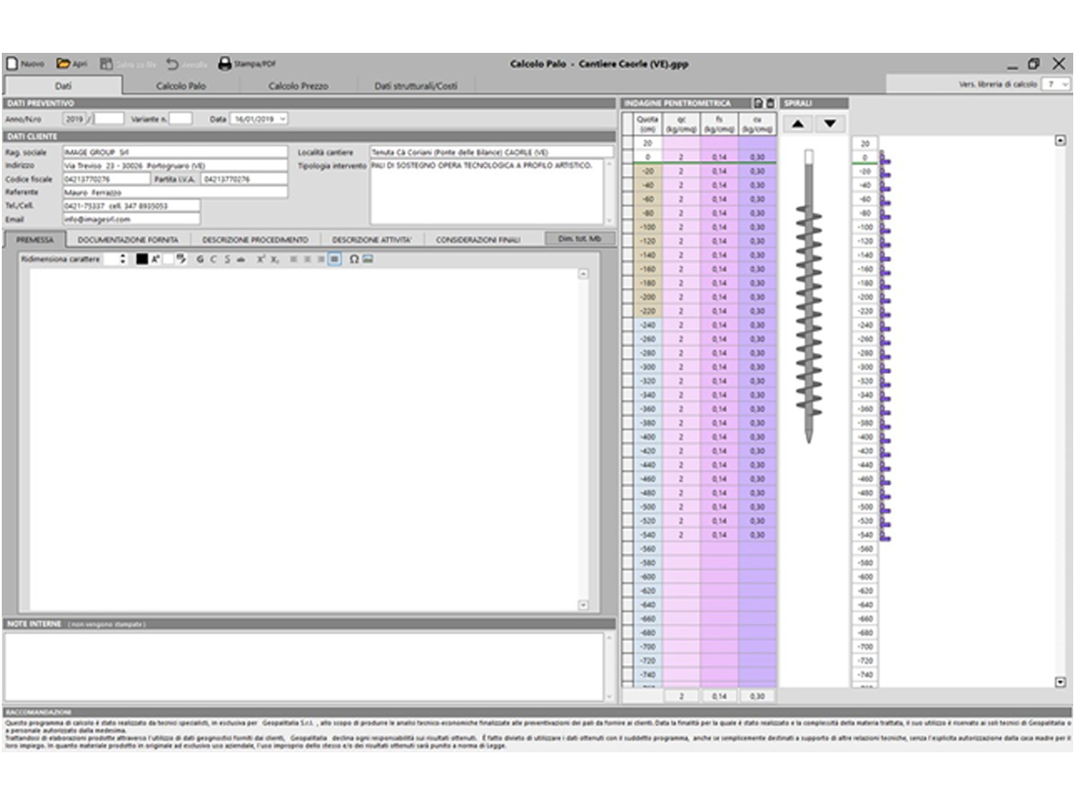
Task: Expand the Vers. libreria di calcolo dropdown
Action: point(1064,84)
